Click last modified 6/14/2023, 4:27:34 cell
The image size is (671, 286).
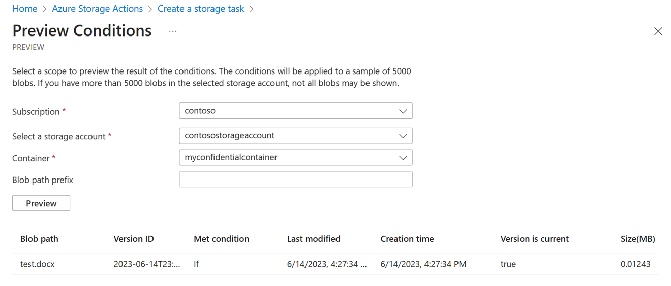[x=327, y=264]
